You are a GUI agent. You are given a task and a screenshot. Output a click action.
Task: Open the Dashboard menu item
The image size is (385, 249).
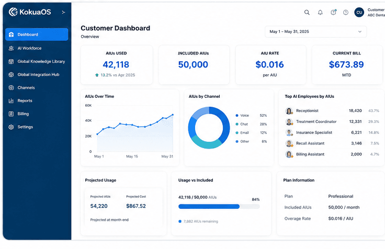[x=37, y=35]
